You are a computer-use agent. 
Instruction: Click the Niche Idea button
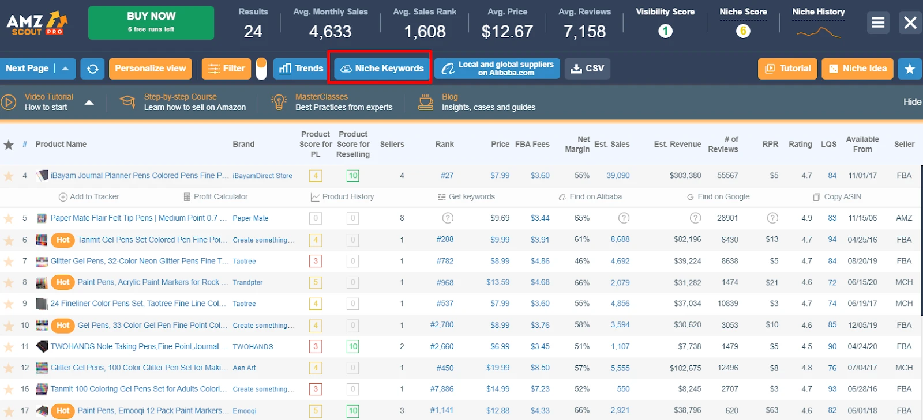[x=857, y=69]
